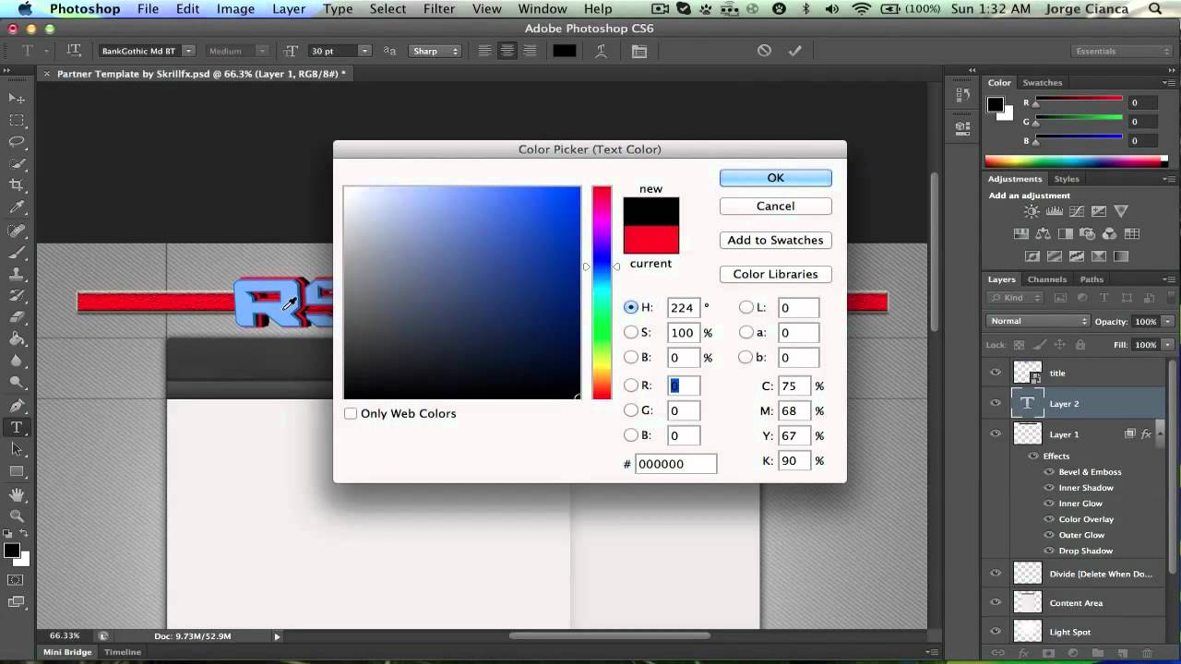Select the Eyedropper tool in toolbar
Screen dimensions: 1181x664
pos(17,207)
